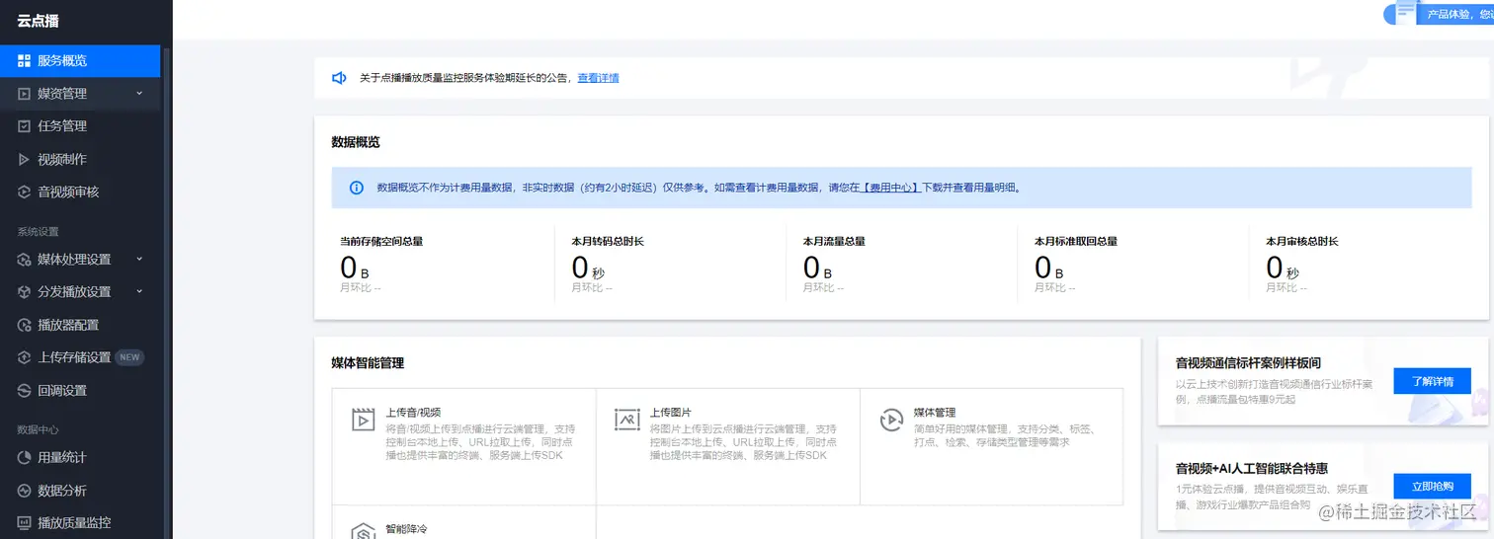Viewport: 1494px width, 539px height.
Task: Click the 上传图片 image icon
Action: click(x=627, y=420)
